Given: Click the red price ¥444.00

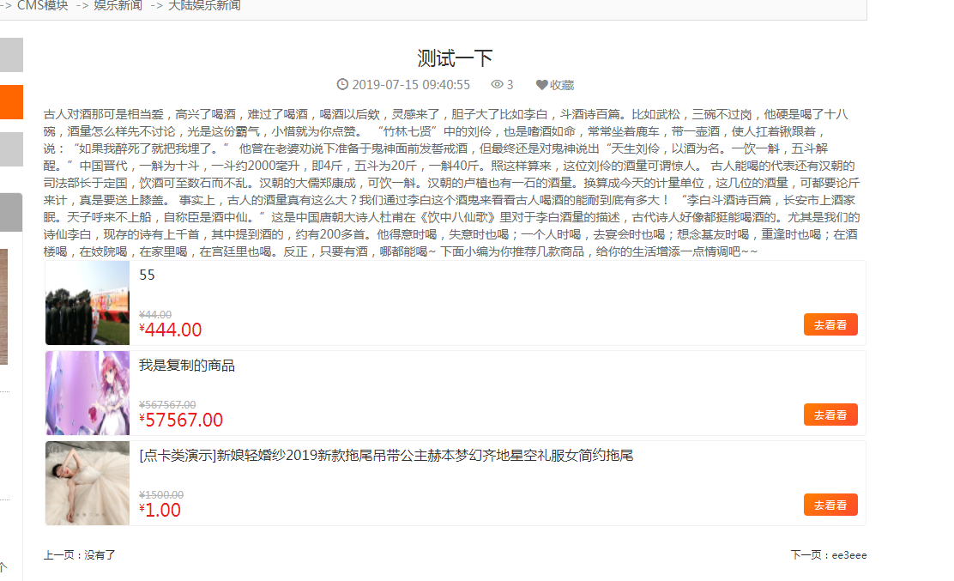Looking at the screenshot, I should [171, 330].
